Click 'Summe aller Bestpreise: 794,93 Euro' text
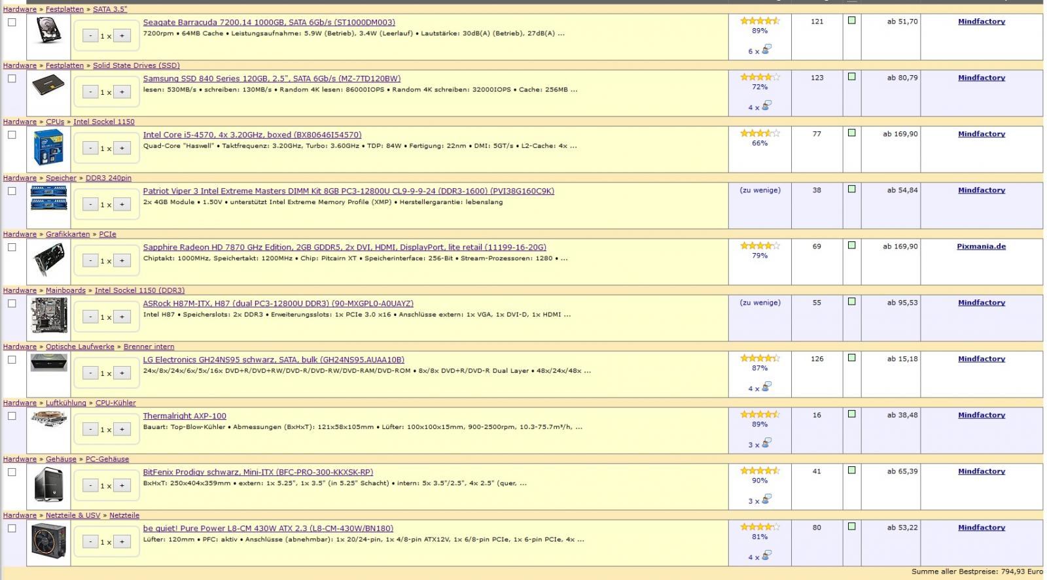The image size is (1047, 580). tap(977, 571)
